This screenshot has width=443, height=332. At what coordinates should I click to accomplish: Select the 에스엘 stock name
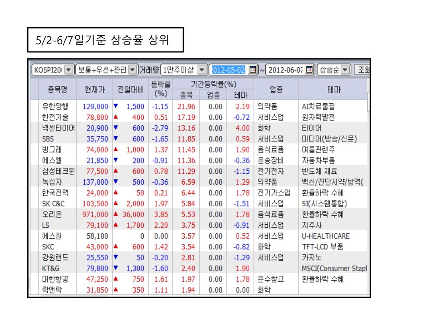tap(52, 160)
